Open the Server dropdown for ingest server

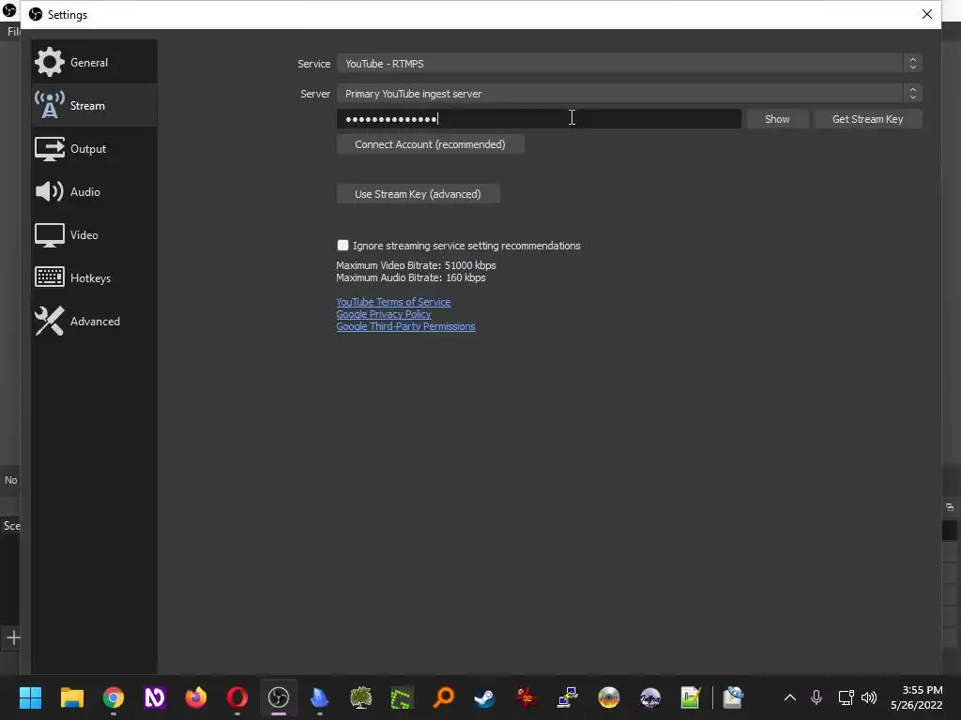(x=629, y=94)
